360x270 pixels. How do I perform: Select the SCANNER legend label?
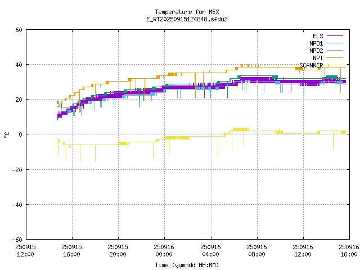[x=311, y=65]
